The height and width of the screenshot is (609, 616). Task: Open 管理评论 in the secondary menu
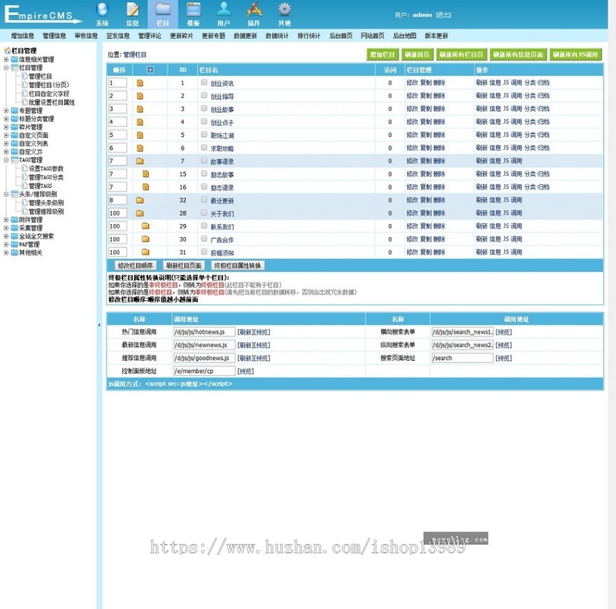(x=150, y=36)
